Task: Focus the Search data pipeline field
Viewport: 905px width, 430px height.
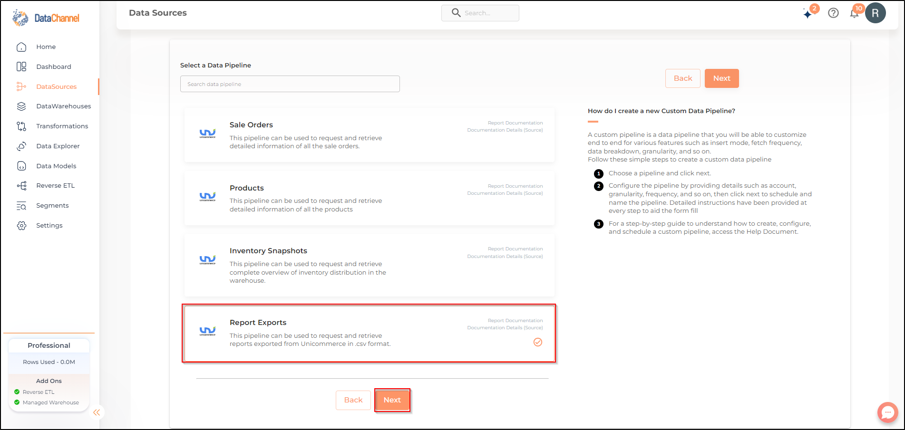Action: [x=290, y=84]
